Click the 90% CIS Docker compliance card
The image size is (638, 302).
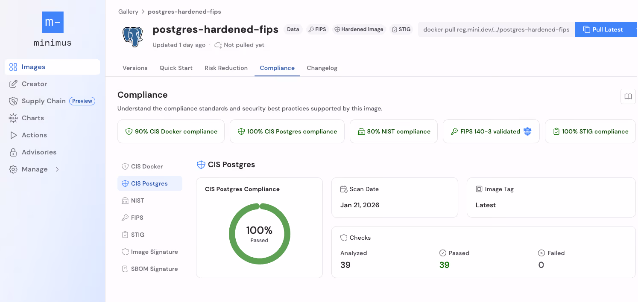click(171, 131)
